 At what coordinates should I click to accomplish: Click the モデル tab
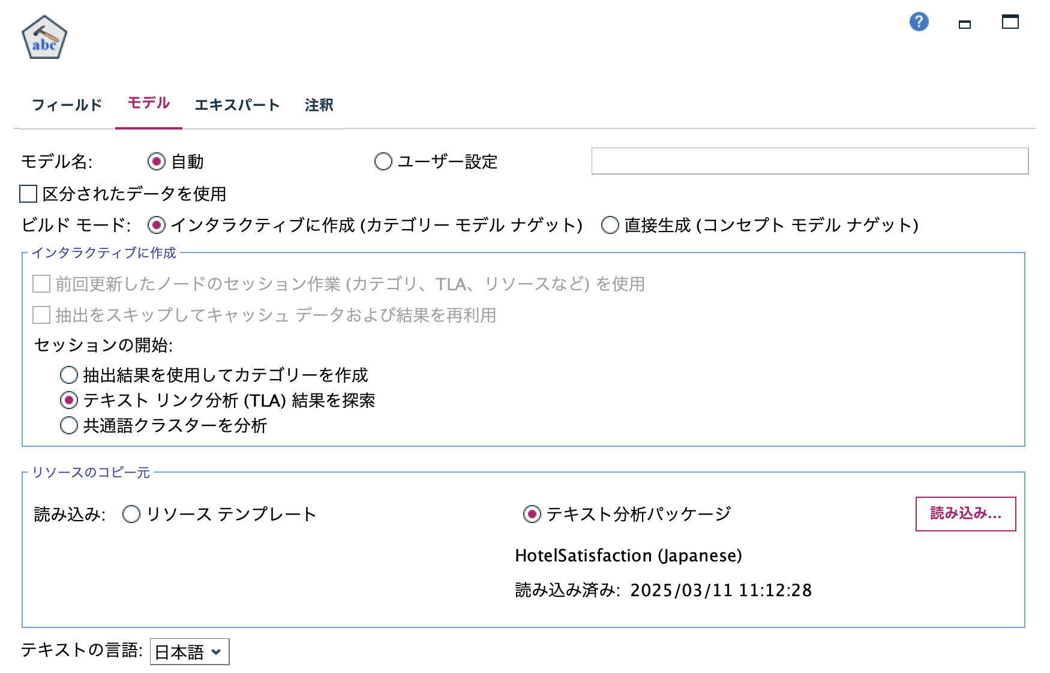[148, 103]
